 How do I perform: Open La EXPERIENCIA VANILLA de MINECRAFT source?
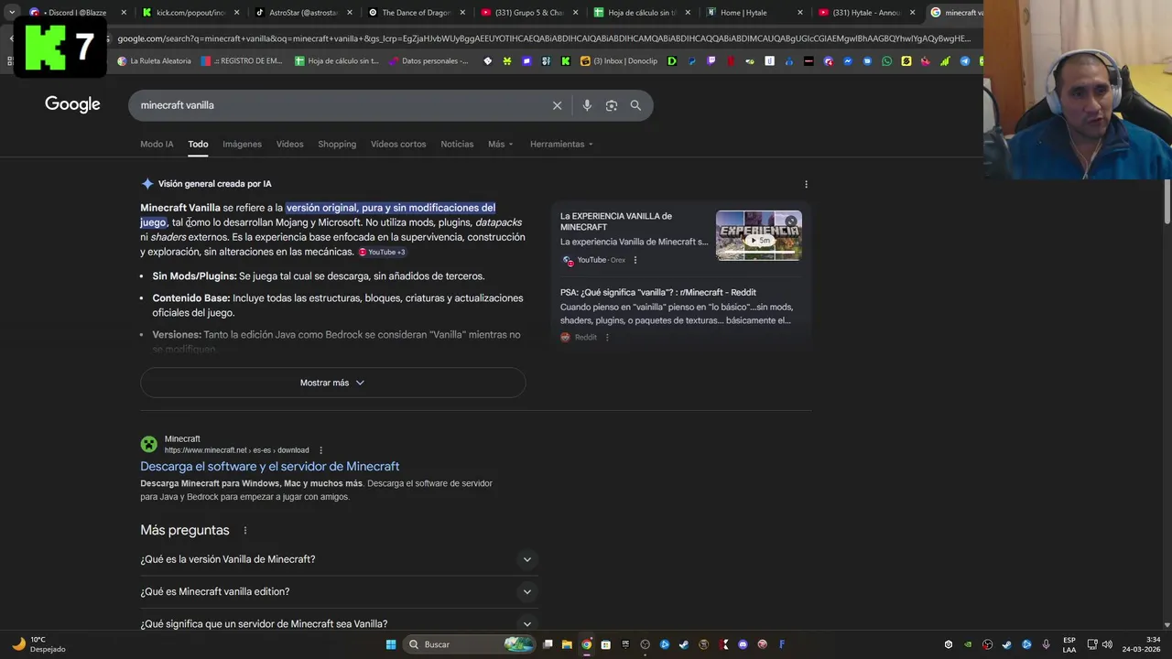click(616, 221)
